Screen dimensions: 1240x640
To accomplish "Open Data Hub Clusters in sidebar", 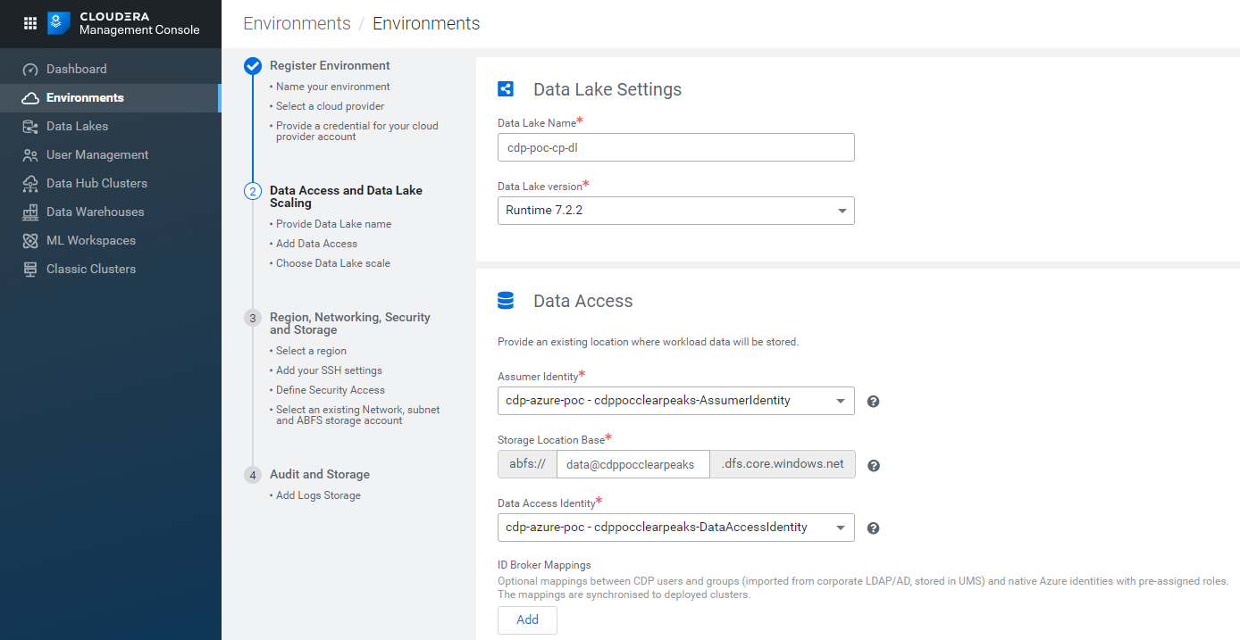I will coord(111,184).
